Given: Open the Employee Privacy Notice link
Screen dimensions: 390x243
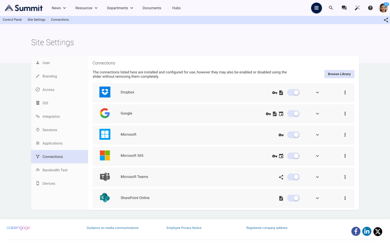Looking at the screenshot, I should point(184,228).
